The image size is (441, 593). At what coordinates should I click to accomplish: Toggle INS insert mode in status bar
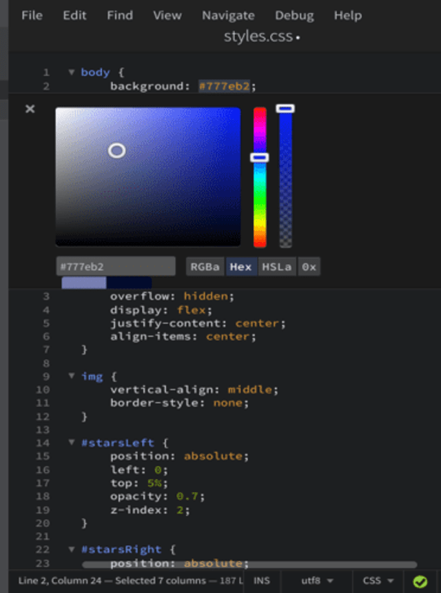(261, 581)
